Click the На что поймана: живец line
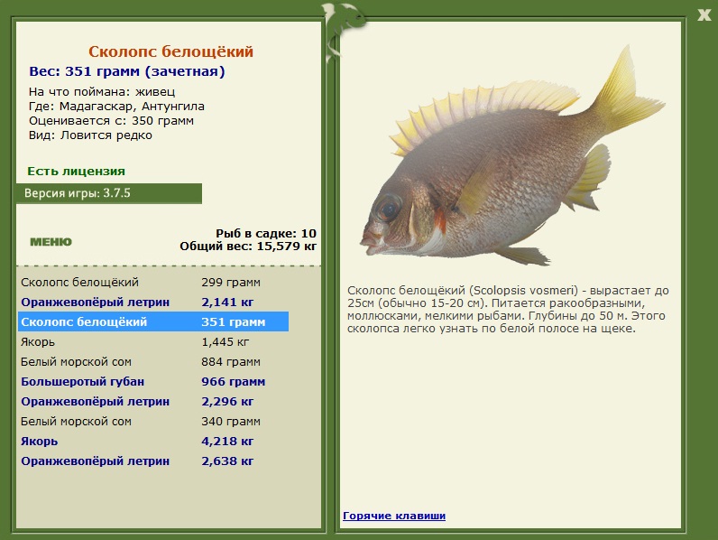718x540 pixels. pyautogui.click(x=102, y=92)
